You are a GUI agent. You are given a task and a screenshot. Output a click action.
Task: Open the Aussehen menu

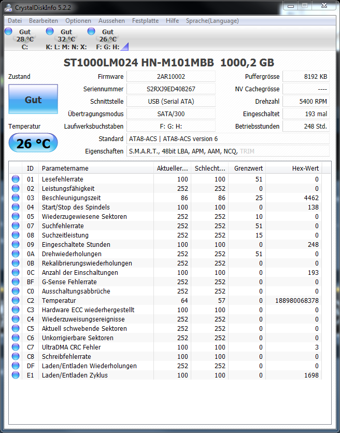pyautogui.click(x=111, y=21)
